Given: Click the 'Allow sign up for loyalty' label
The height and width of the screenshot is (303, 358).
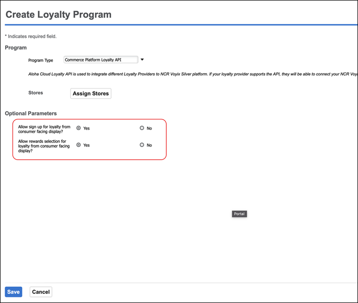Looking at the screenshot, I should [x=44, y=129].
